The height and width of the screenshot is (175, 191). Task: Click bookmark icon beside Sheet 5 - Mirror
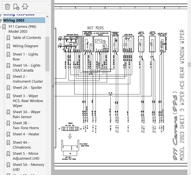point(8,154)
